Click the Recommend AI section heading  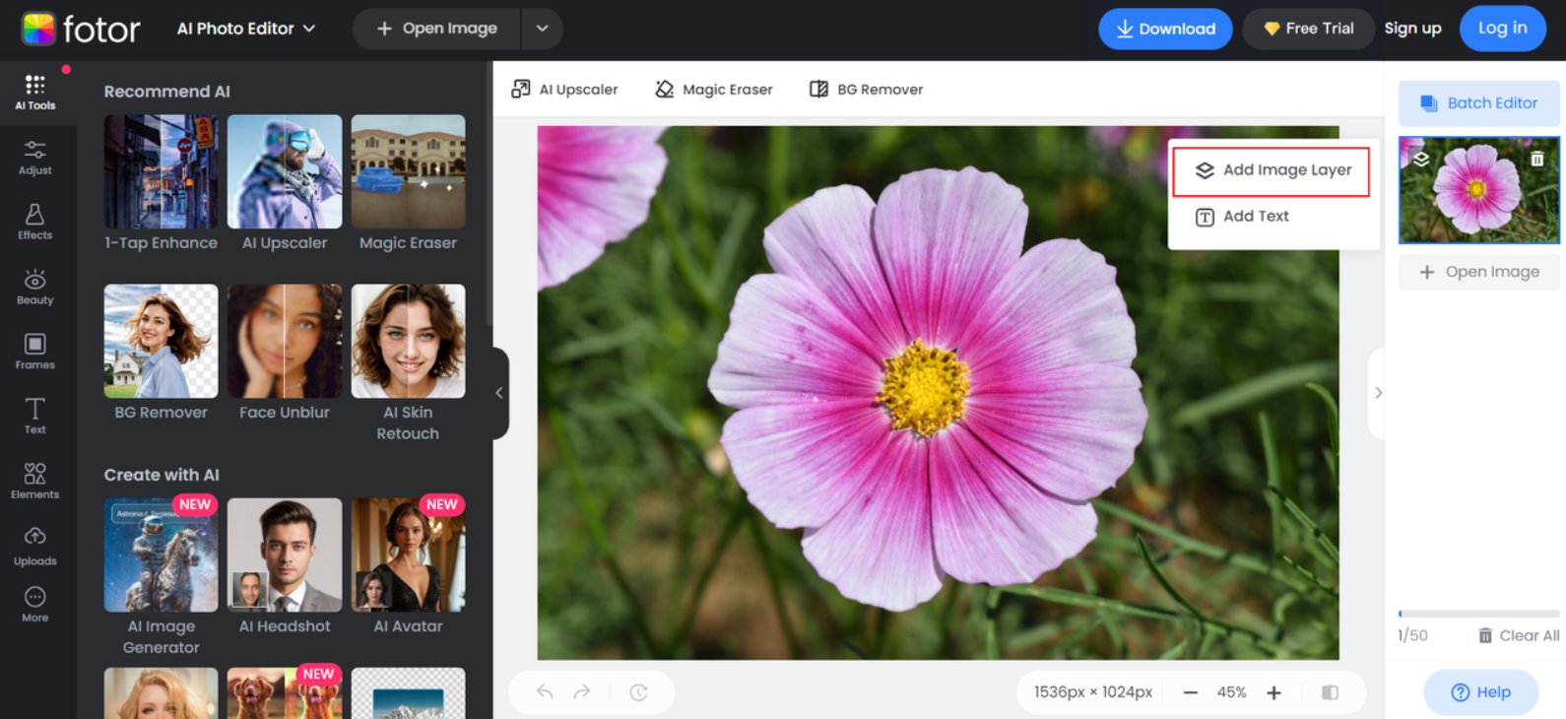tap(166, 92)
